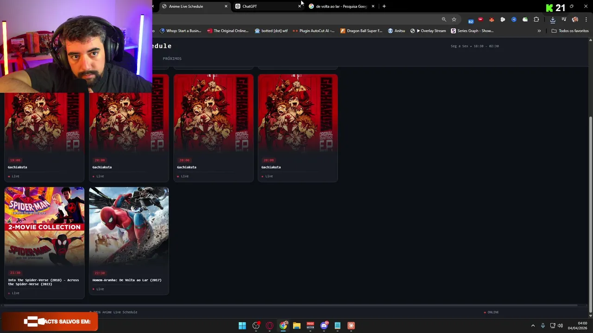Open the Chrome extensions puzzle icon
Viewport: 593px width, 333px height.
coord(536,19)
